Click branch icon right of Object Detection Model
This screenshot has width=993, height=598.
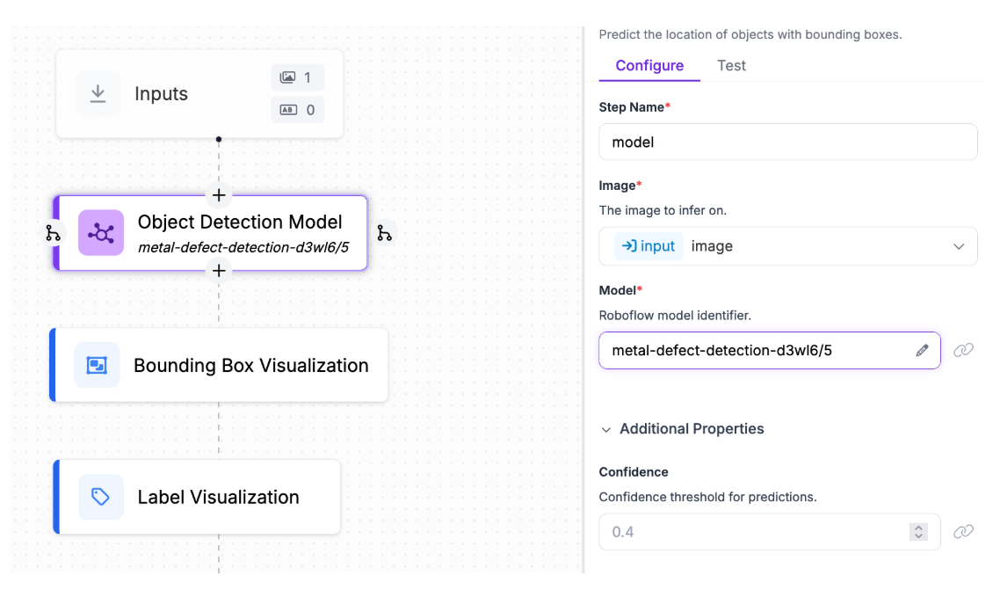(384, 233)
